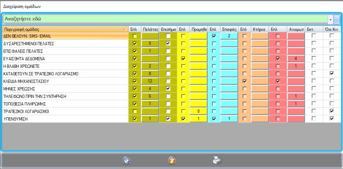
Task: Select the 'Η ΒΛΑΒΗ ΧΡΕΩΝΕΤΕ' group row
Action: tap(65, 66)
